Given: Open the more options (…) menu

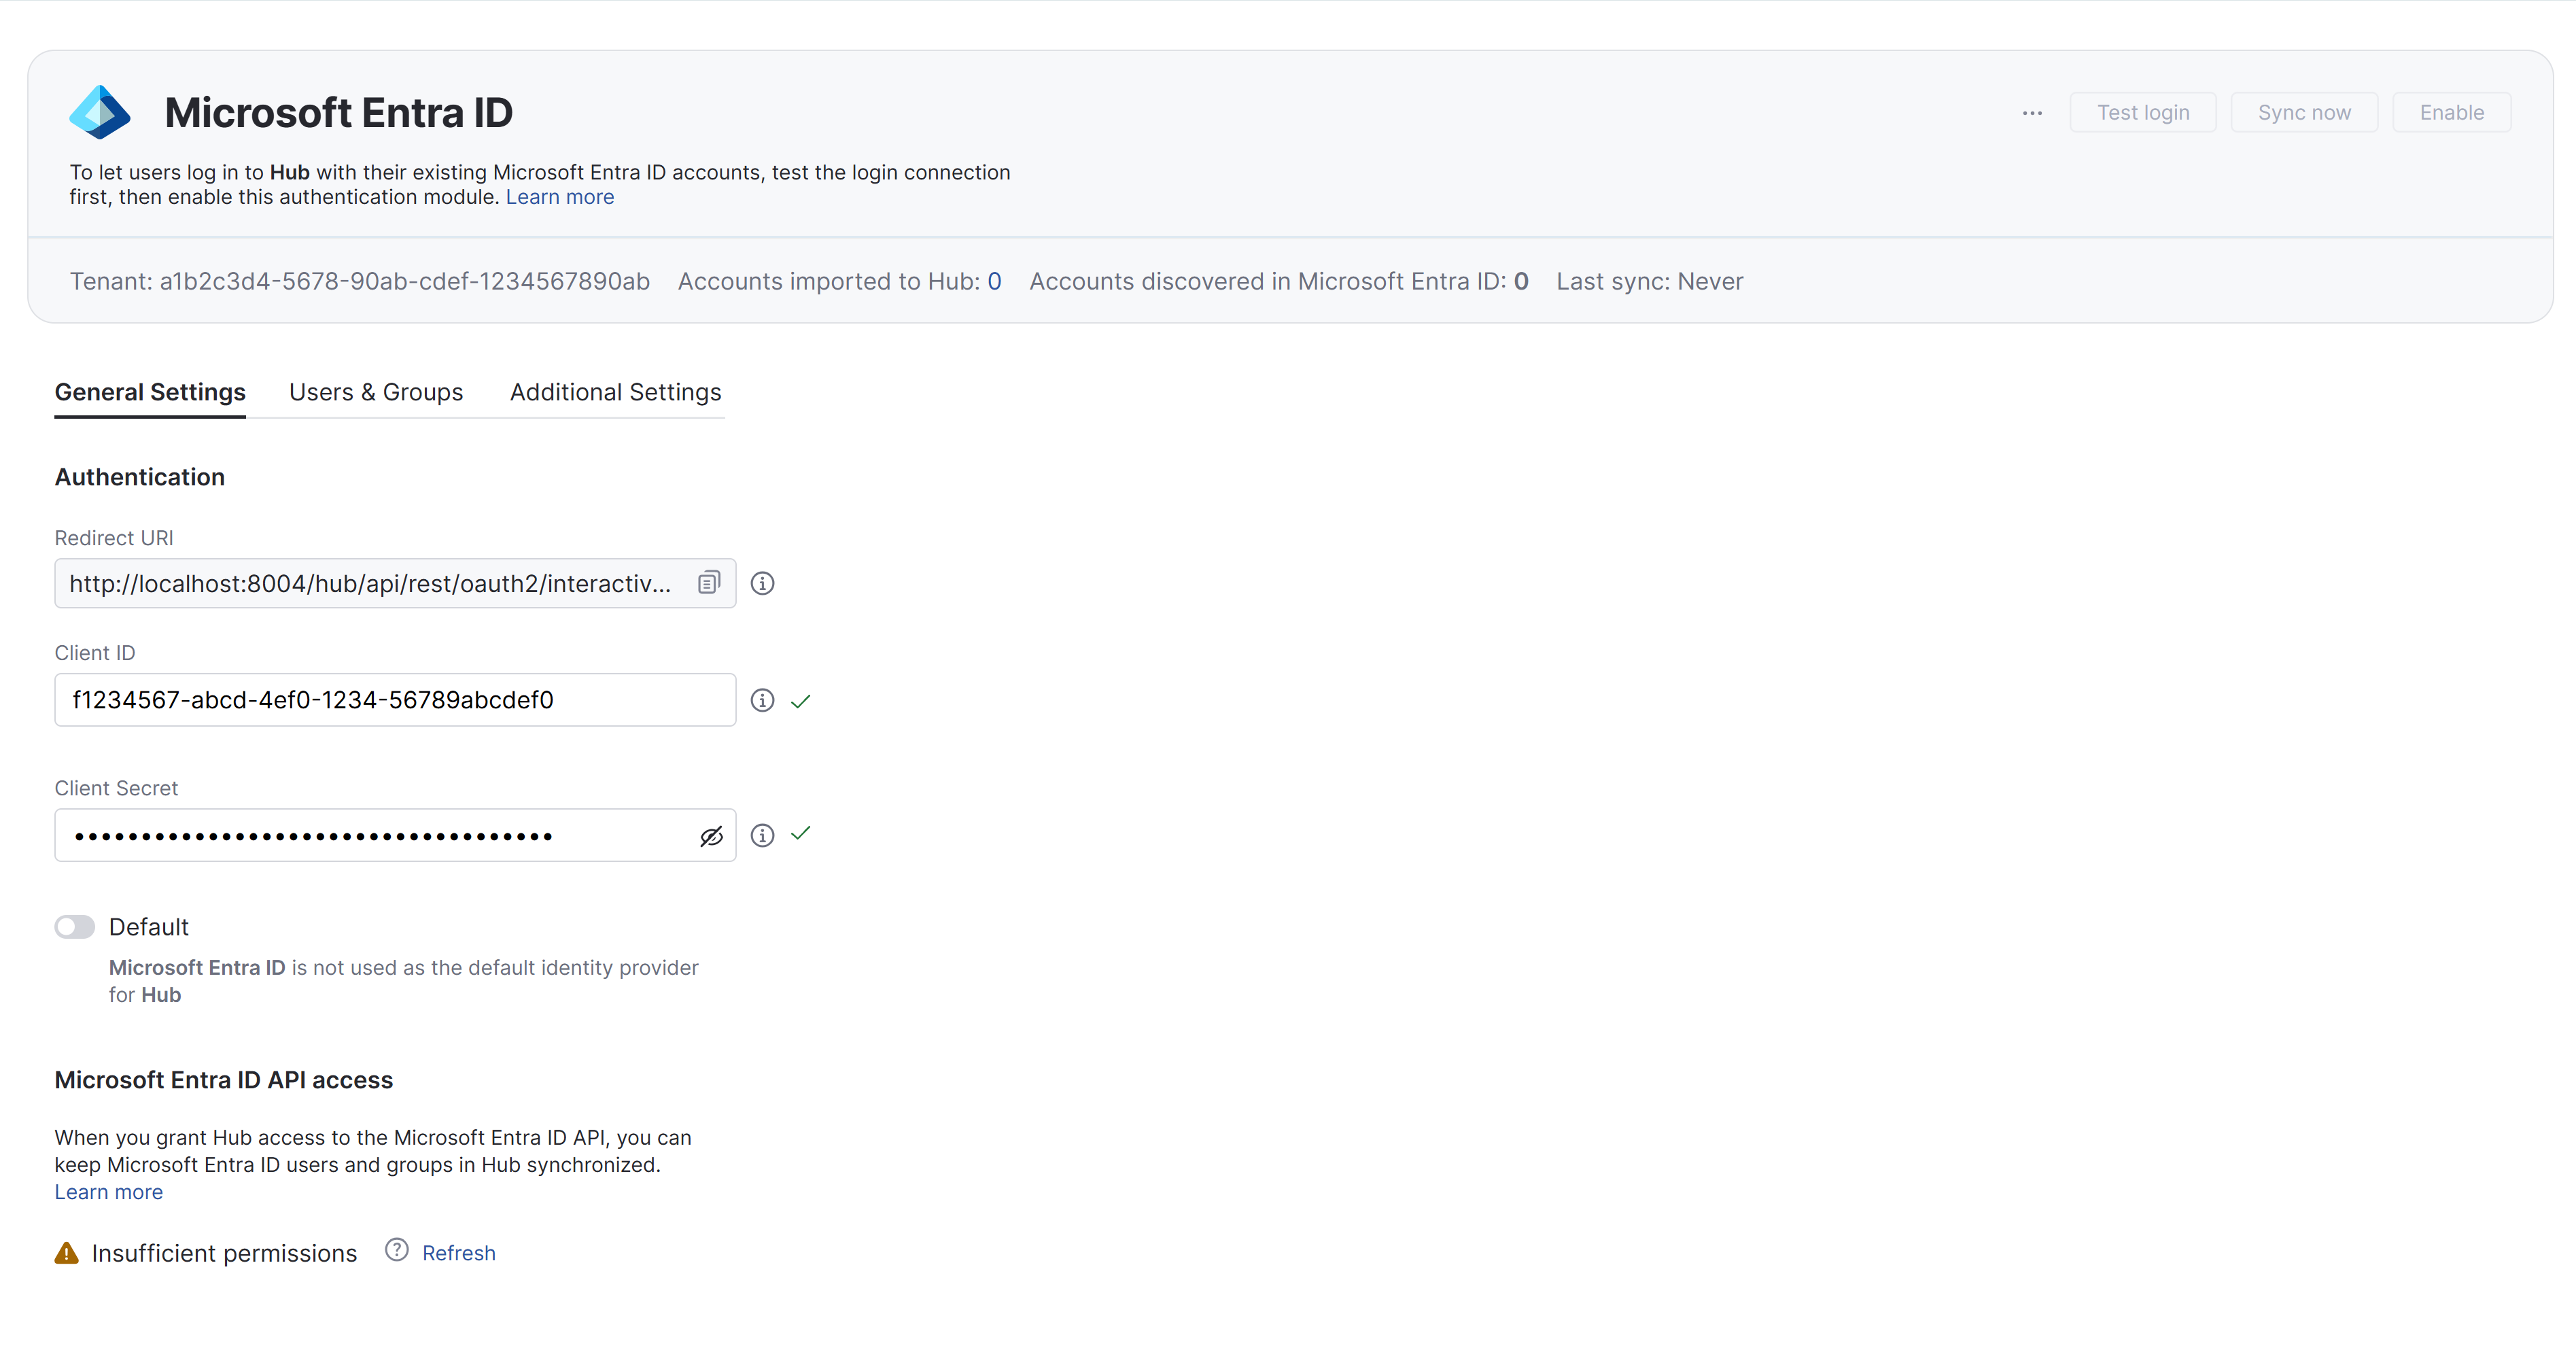Looking at the screenshot, I should click(x=2031, y=112).
